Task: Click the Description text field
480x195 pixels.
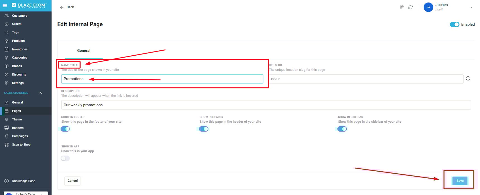Action: pos(266,105)
